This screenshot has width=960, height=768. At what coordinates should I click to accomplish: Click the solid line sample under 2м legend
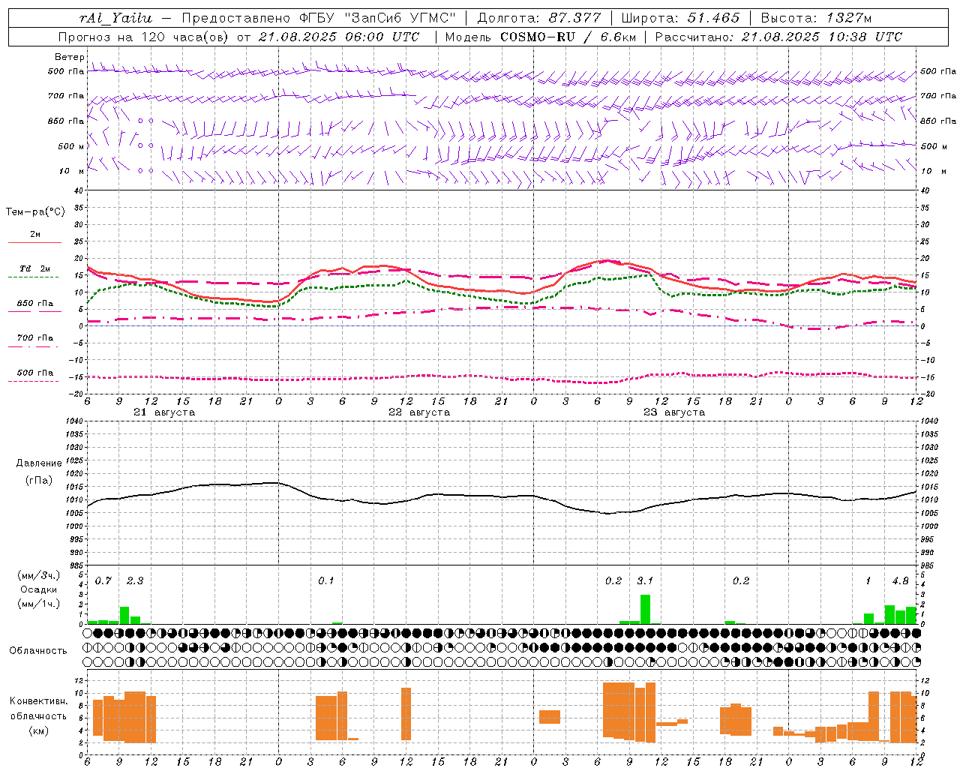pyautogui.click(x=34, y=243)
